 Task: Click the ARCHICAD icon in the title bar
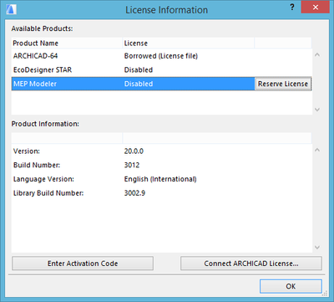tap(11, 9)
